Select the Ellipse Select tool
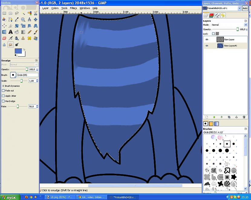 pos(10,13)
